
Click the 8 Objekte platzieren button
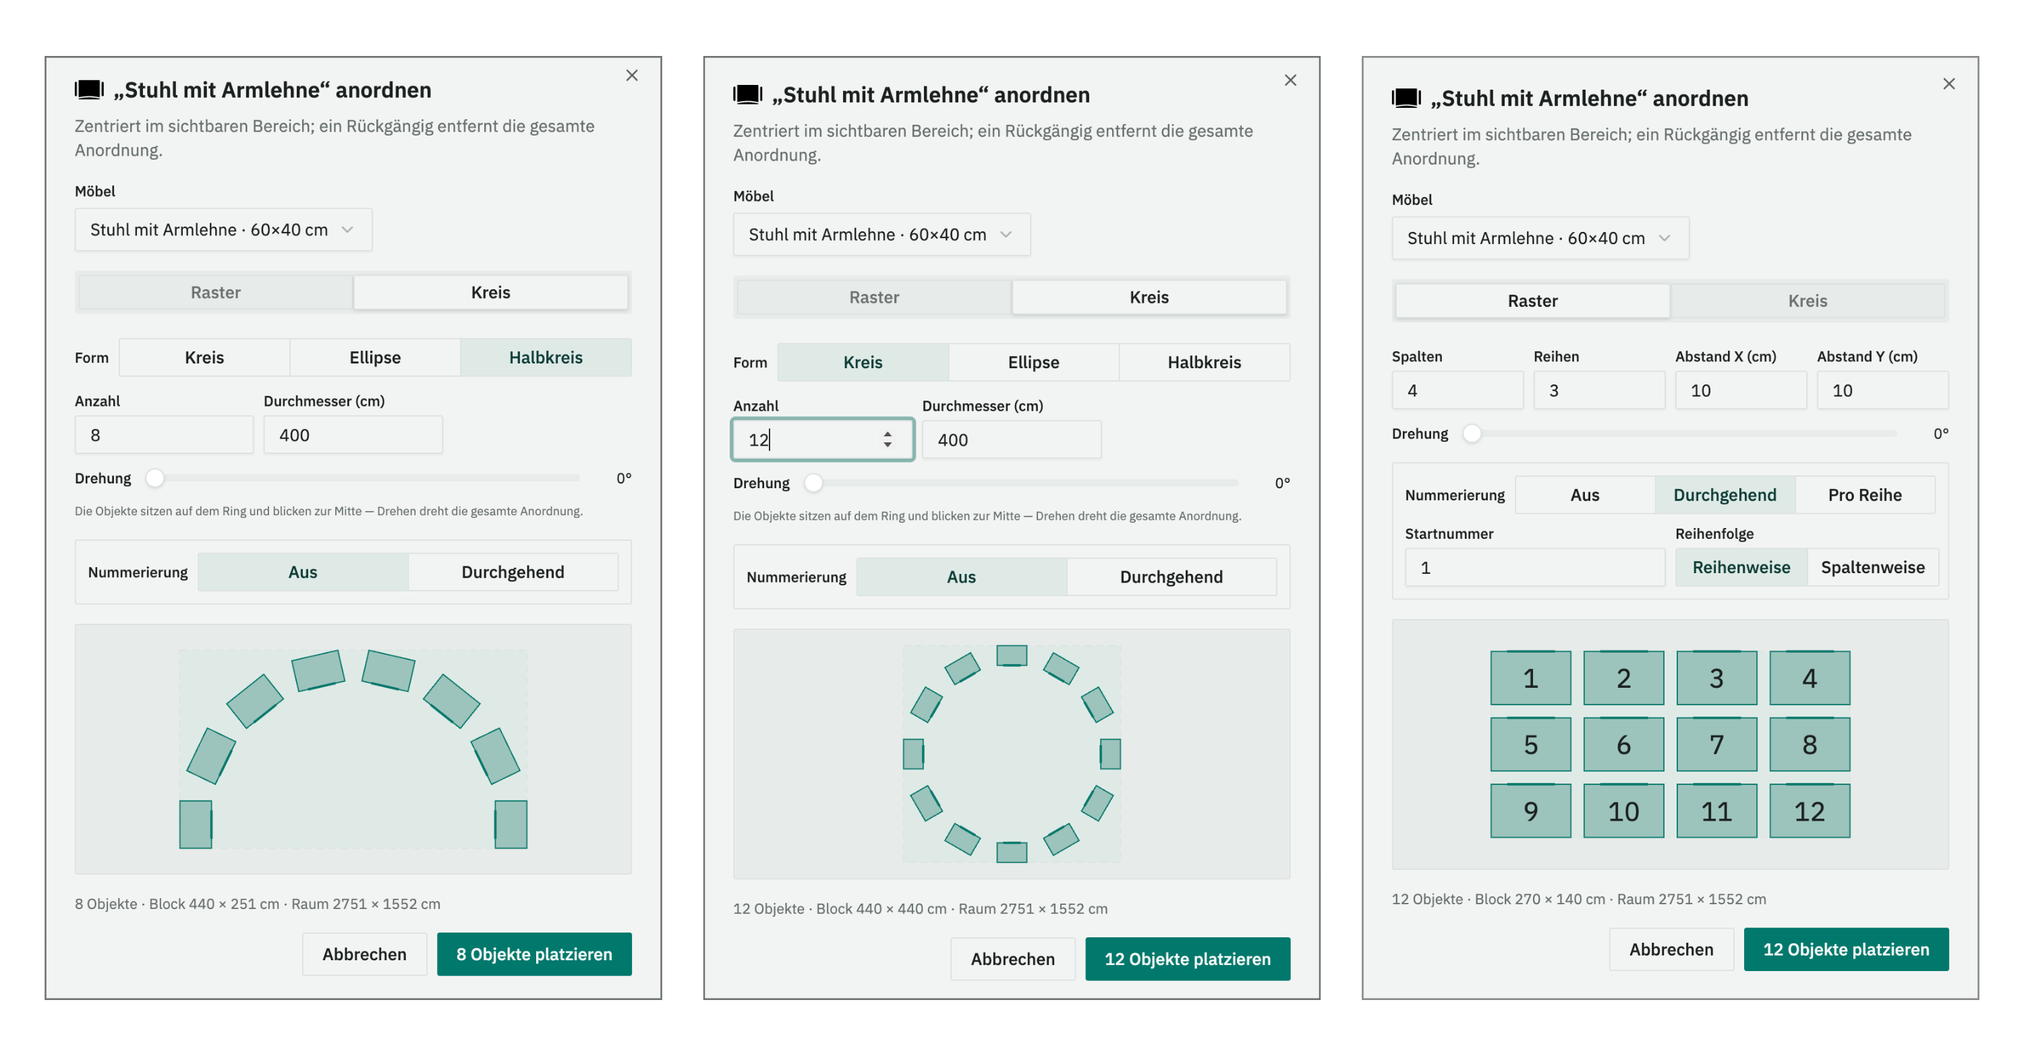[534, 954]
